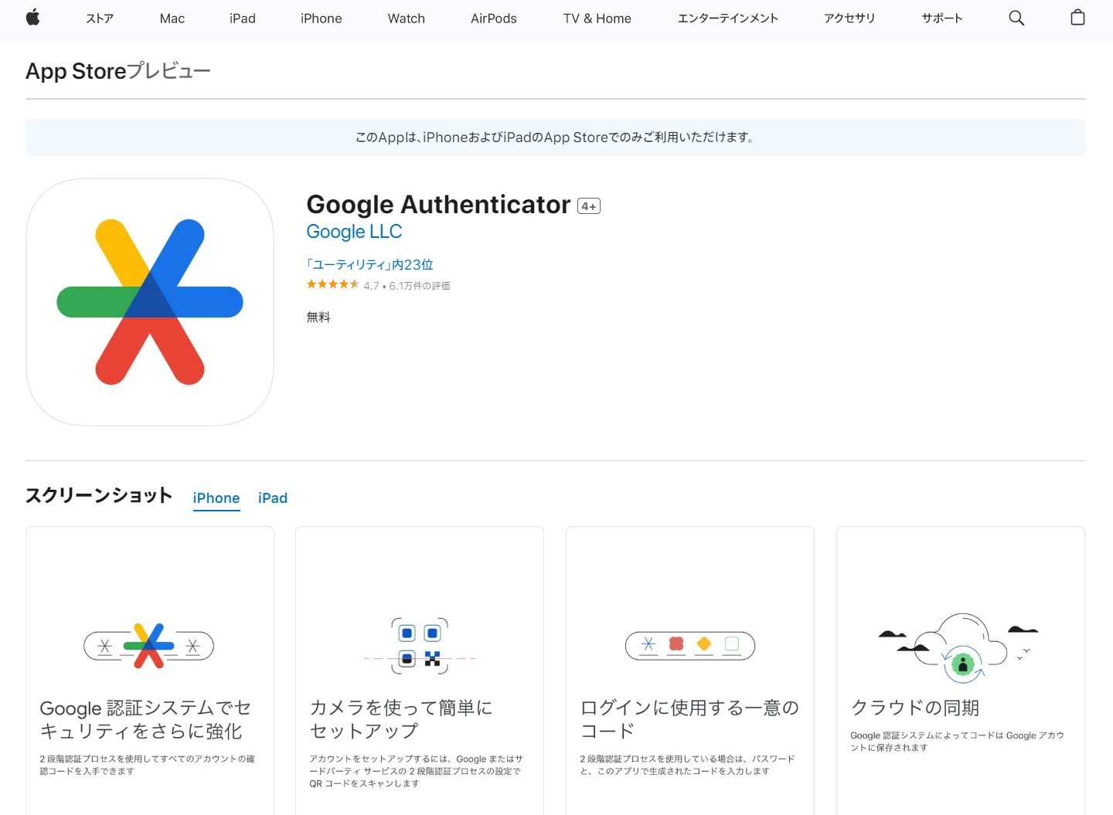This screenshot has height=815, width=1113.
Task: Open the Watch section from the navigation
Action: coord(406,18)
